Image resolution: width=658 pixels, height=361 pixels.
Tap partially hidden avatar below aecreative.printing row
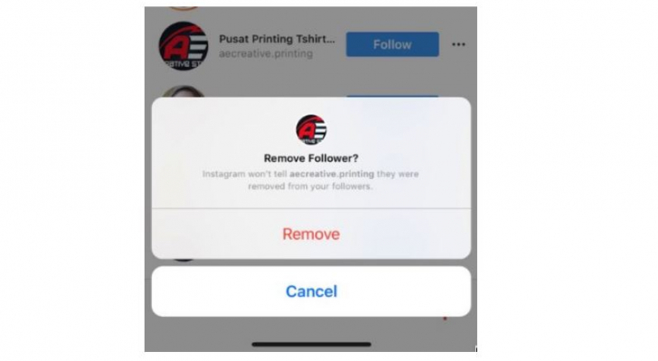183,91
